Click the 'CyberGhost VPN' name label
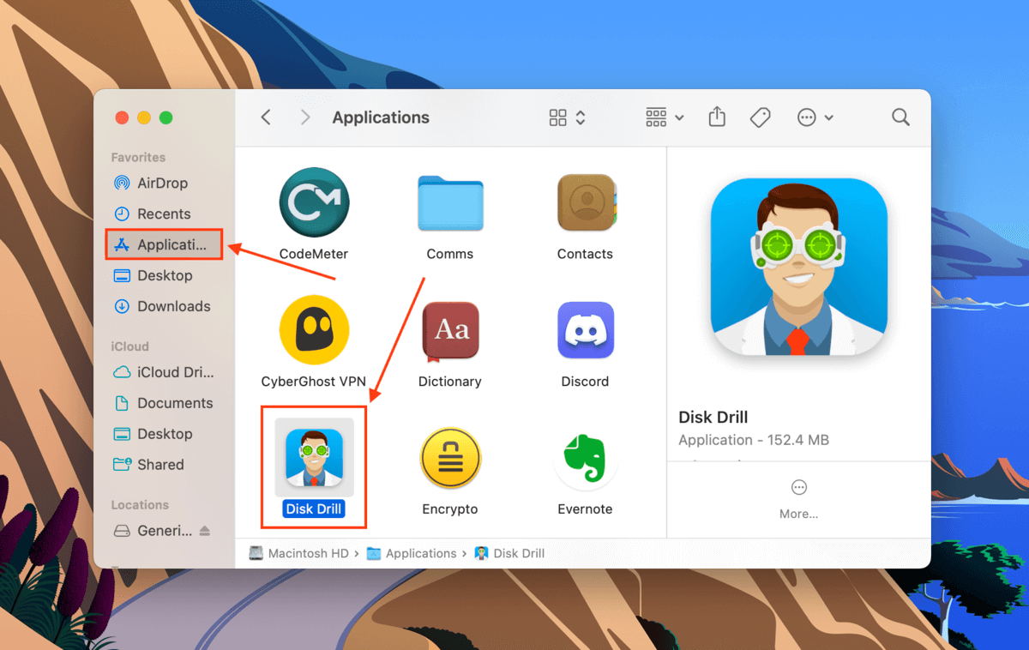Screen dimensions: 1029x650 313,382
